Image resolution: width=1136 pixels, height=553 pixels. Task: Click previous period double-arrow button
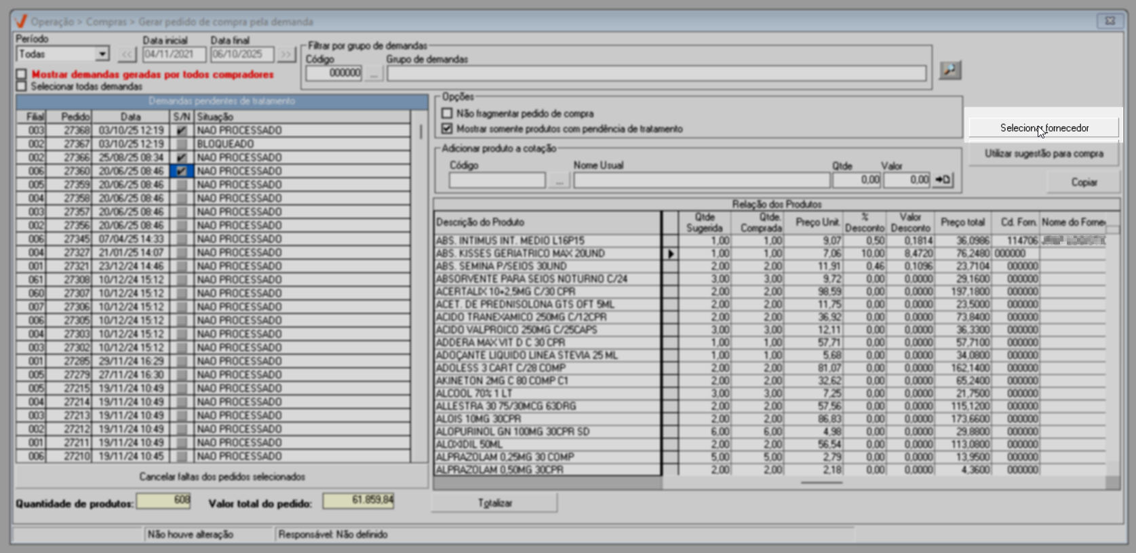point(127,54)
